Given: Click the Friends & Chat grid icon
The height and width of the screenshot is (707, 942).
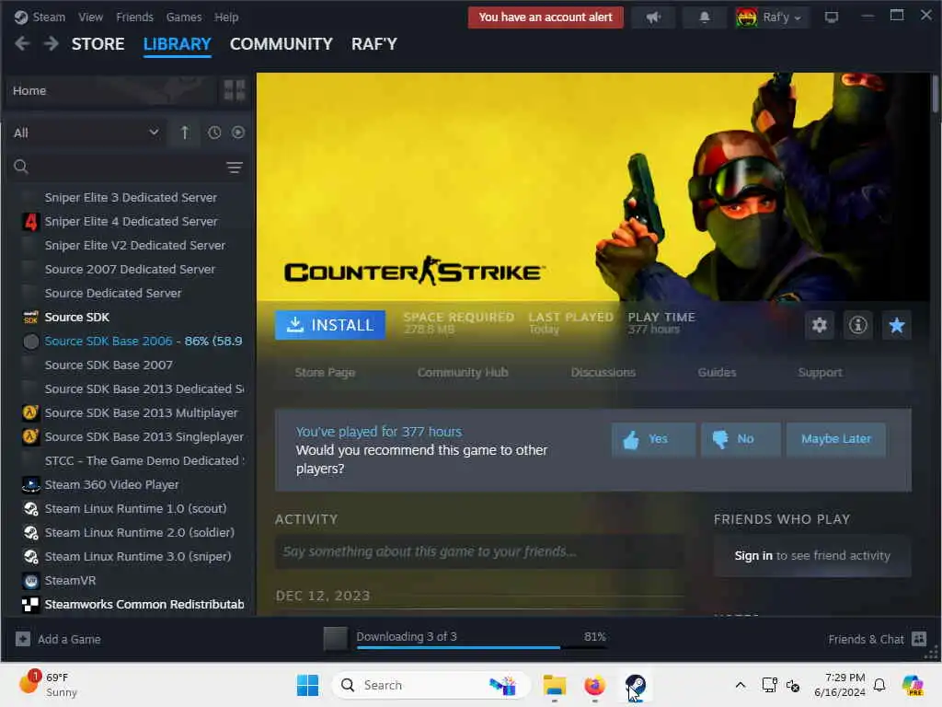Looking at the screenshot, I should coord(919,639).
